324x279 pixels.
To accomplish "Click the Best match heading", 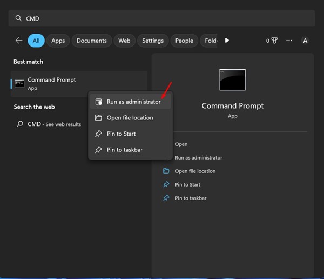I will pyautogui.click(x=28, y=62).
